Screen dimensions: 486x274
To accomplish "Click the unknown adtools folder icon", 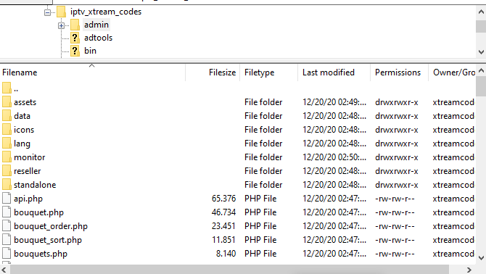I will (75, 38).
